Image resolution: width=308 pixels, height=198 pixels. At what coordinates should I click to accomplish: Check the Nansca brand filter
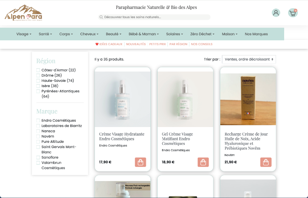pyautogui.click(x=38, y=131)
